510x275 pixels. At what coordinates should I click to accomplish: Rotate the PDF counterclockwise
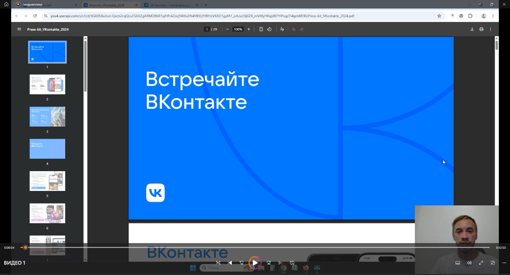pyautogui.click(x=269, y=29)
